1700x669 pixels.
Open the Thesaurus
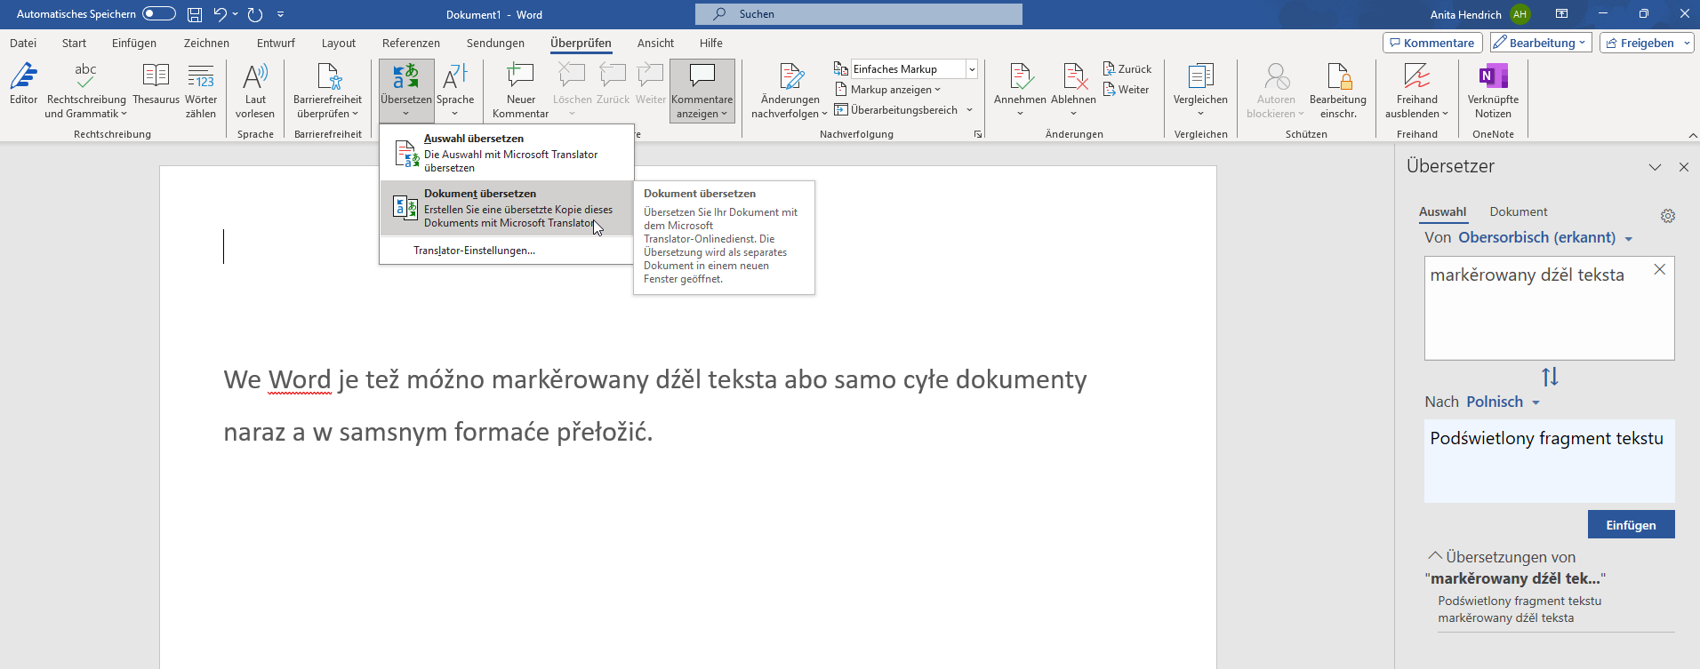[x=156, y=85]
